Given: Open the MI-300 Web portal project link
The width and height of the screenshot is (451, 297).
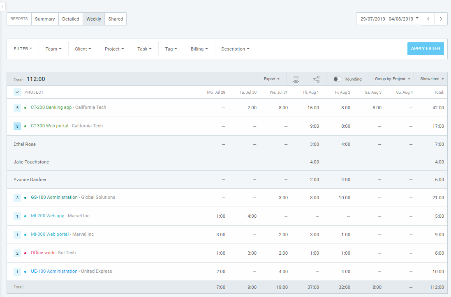Looking at the screenshot, I should pos(50,234).
